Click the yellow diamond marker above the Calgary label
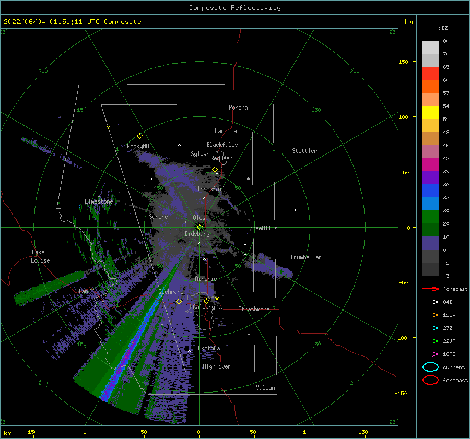Viewport: 470px width, 439px height. point(206,301)
